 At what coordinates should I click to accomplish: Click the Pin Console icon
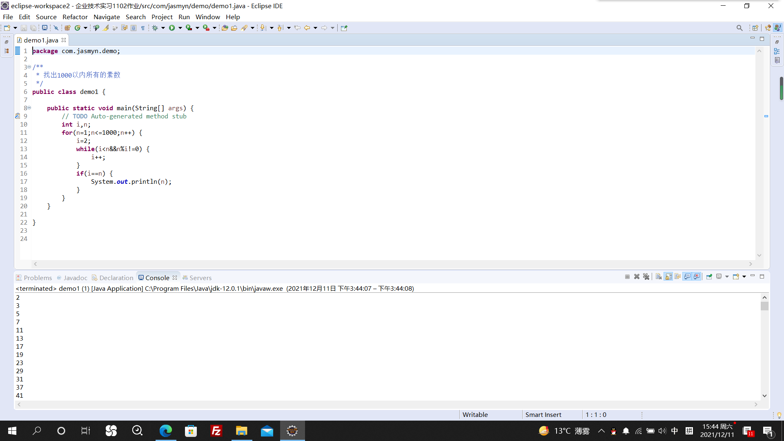point(709,276)
